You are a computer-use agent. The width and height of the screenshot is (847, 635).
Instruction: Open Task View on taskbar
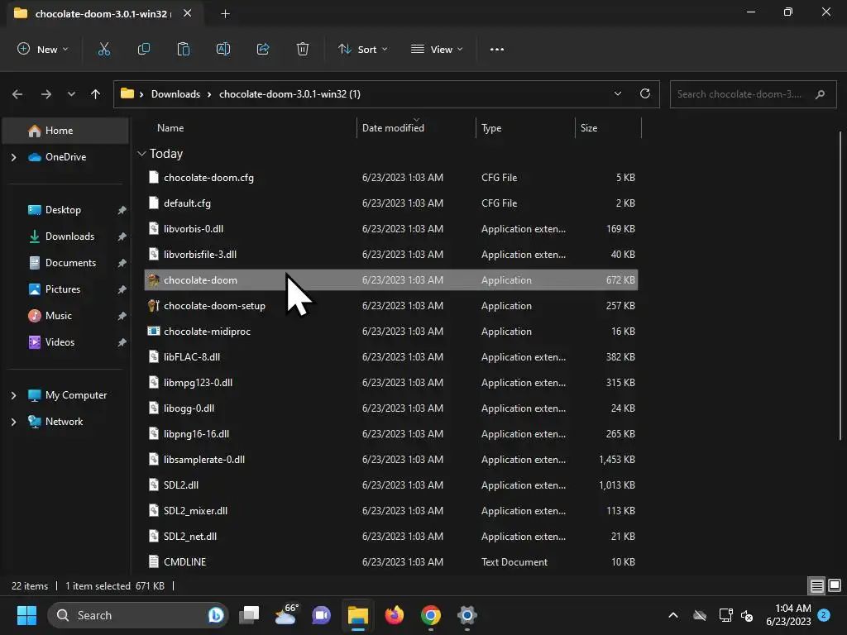pos(250,615)
